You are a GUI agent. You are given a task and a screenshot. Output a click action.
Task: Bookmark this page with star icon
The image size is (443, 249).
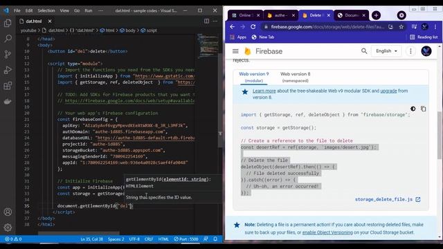click(x=401, y=27)
